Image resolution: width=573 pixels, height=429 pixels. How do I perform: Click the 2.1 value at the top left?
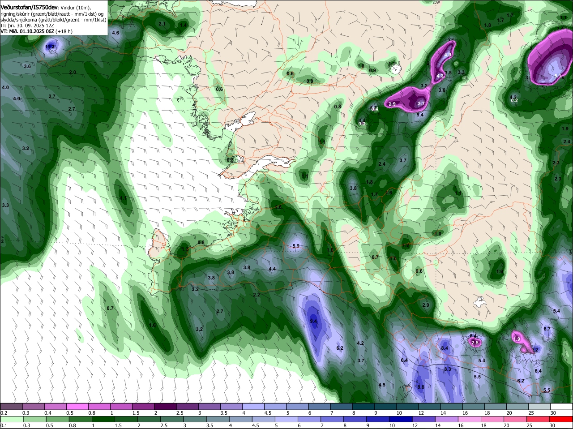162,24
